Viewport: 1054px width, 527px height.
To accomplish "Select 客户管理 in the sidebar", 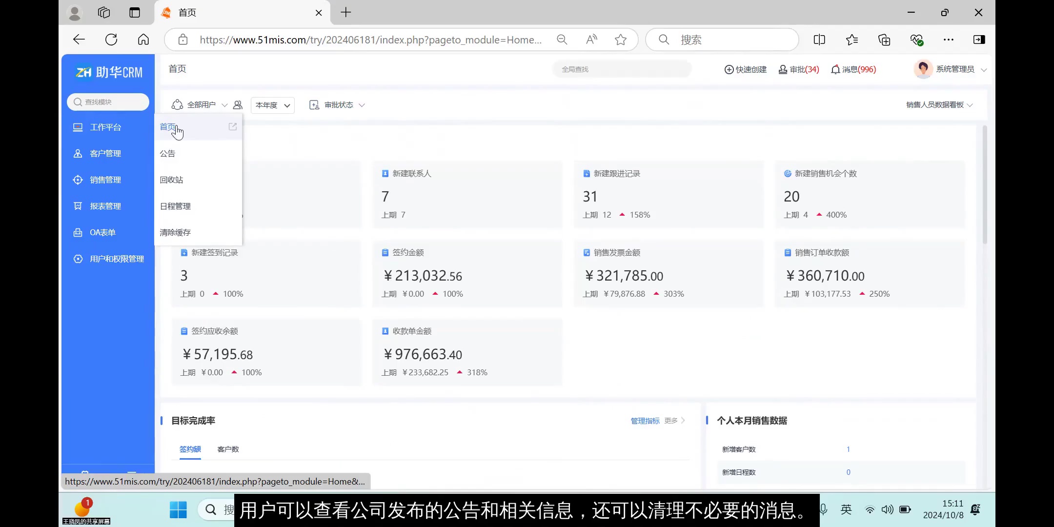I will click(x=105, y=153).
